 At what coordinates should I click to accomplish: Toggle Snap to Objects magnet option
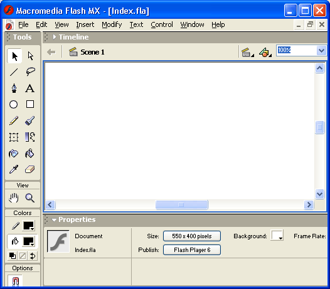coord(15,281)
